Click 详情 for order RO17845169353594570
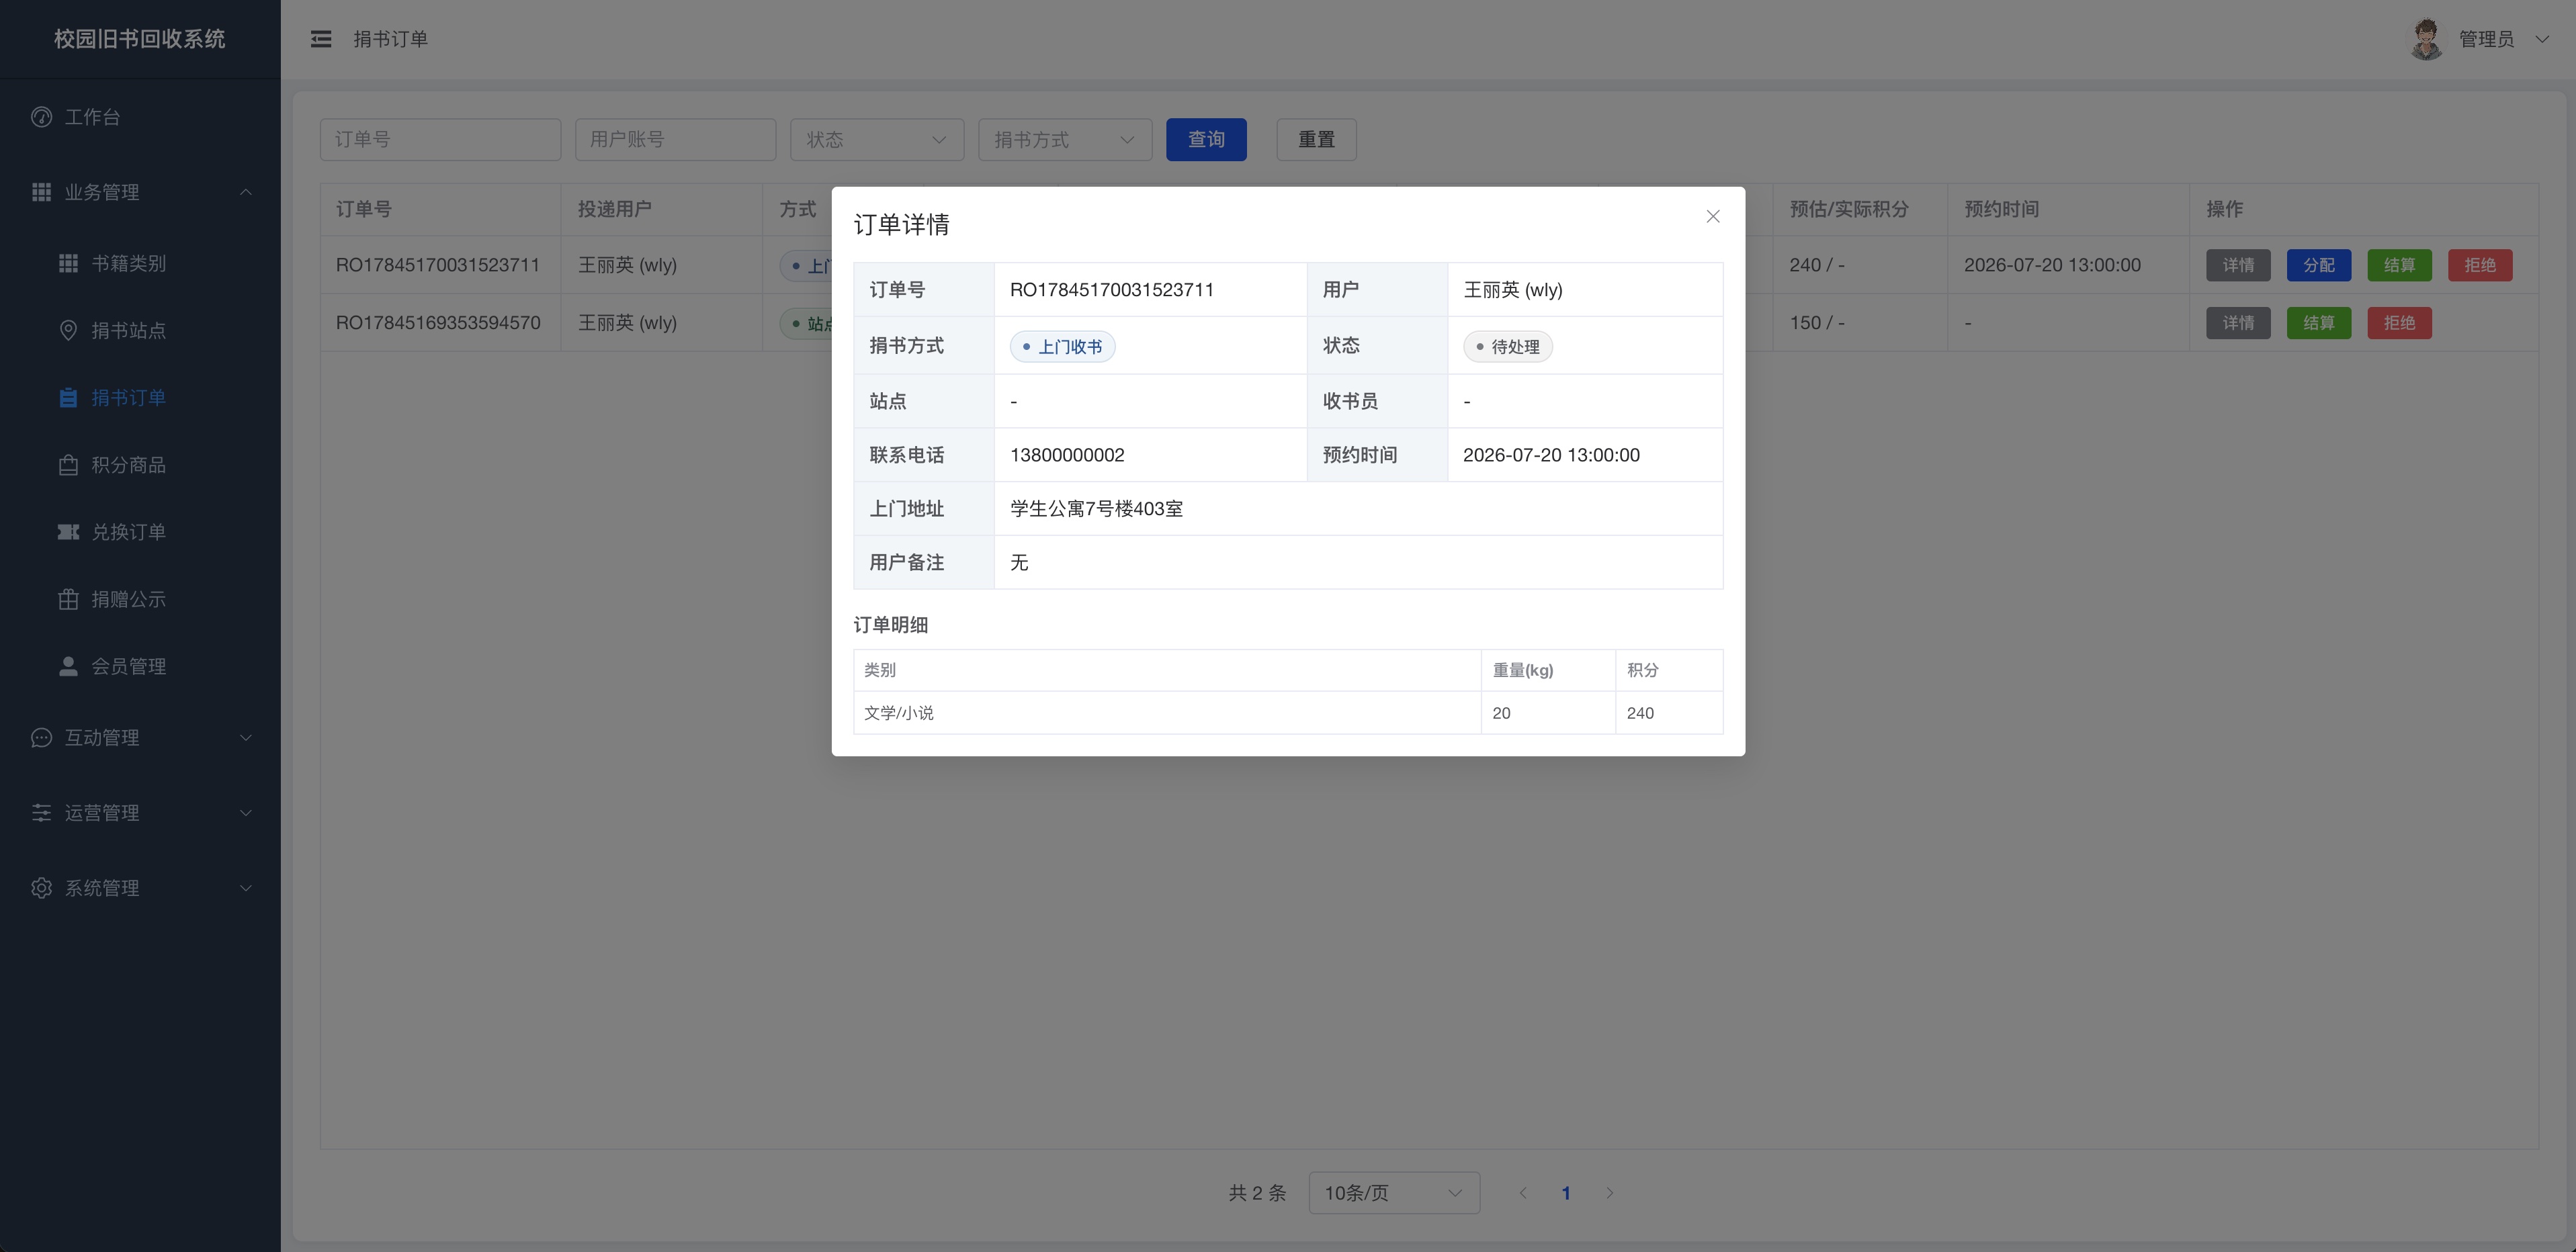Screen dimensions: 2576x1252 2238,323
